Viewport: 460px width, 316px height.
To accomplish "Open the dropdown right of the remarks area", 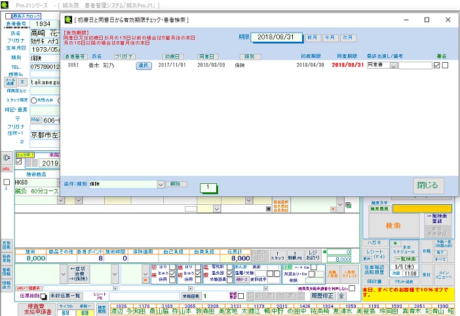I will click(x=340, y=205).
